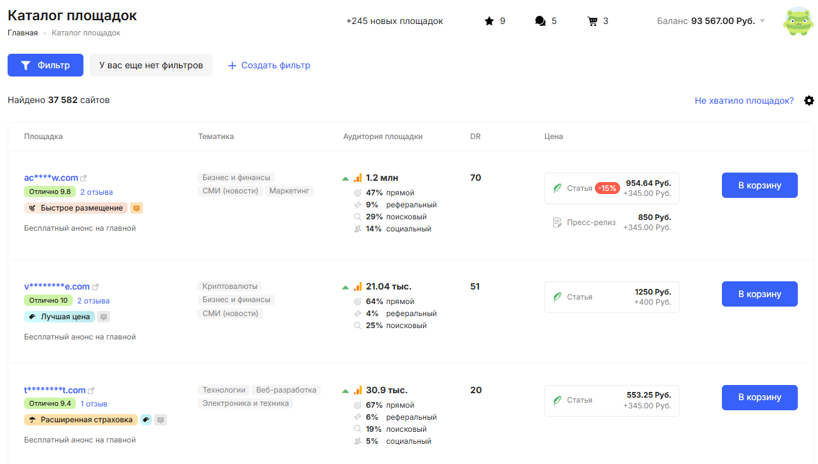The width and height of the screenshot is (818, 464).
Task: Click СМИ (новости) tag for ac****w.com
Action: 230,191
